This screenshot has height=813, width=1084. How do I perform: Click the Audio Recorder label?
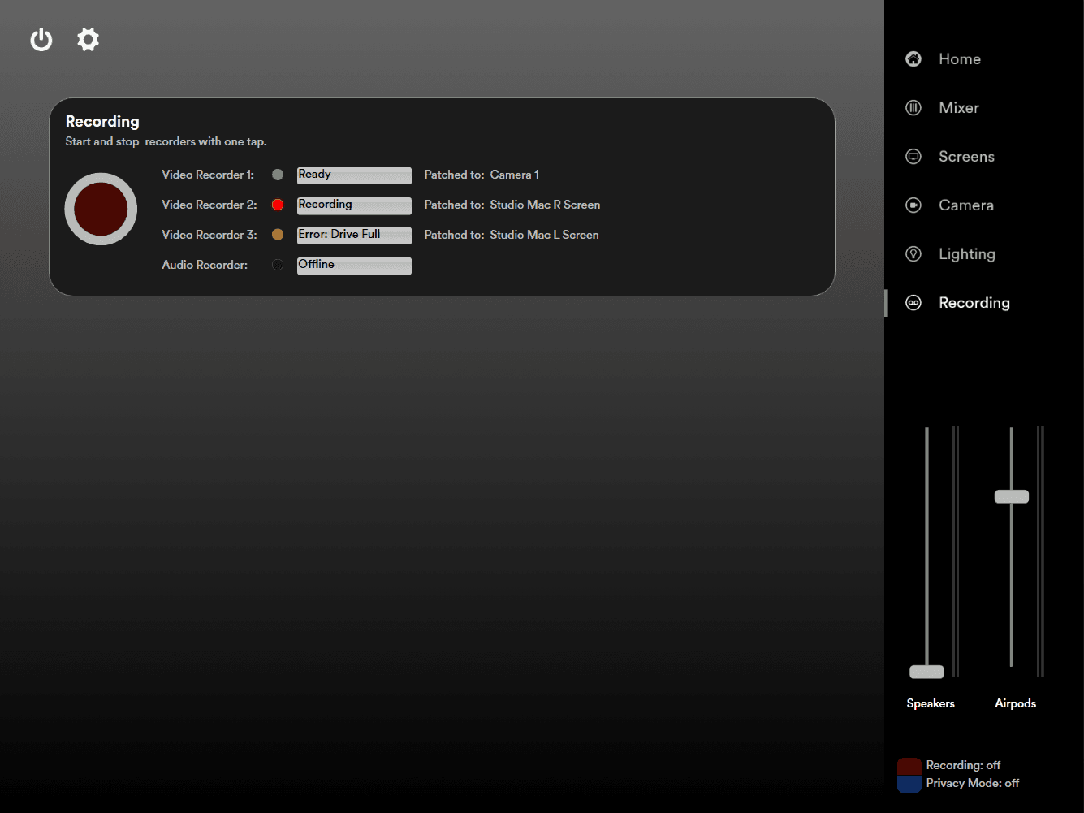205,265
